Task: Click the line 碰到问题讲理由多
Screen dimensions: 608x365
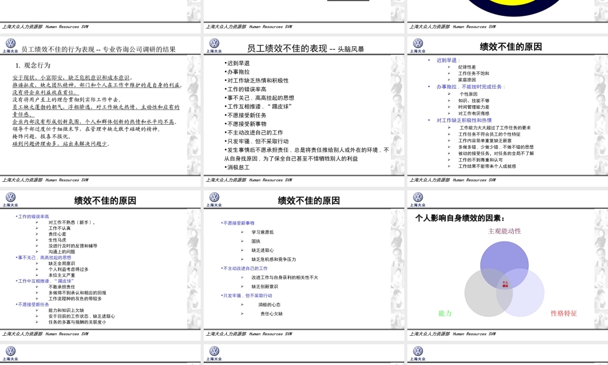Action: click(x=61, y=144)
